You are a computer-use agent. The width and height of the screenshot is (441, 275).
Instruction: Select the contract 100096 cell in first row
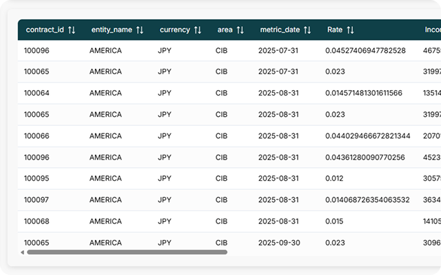tap(37, 50)
